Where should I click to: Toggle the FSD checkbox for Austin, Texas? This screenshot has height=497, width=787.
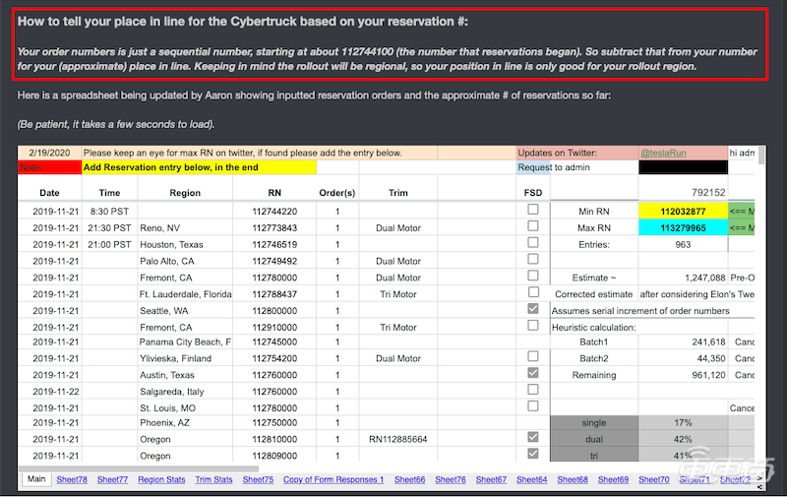pos(533,373)
